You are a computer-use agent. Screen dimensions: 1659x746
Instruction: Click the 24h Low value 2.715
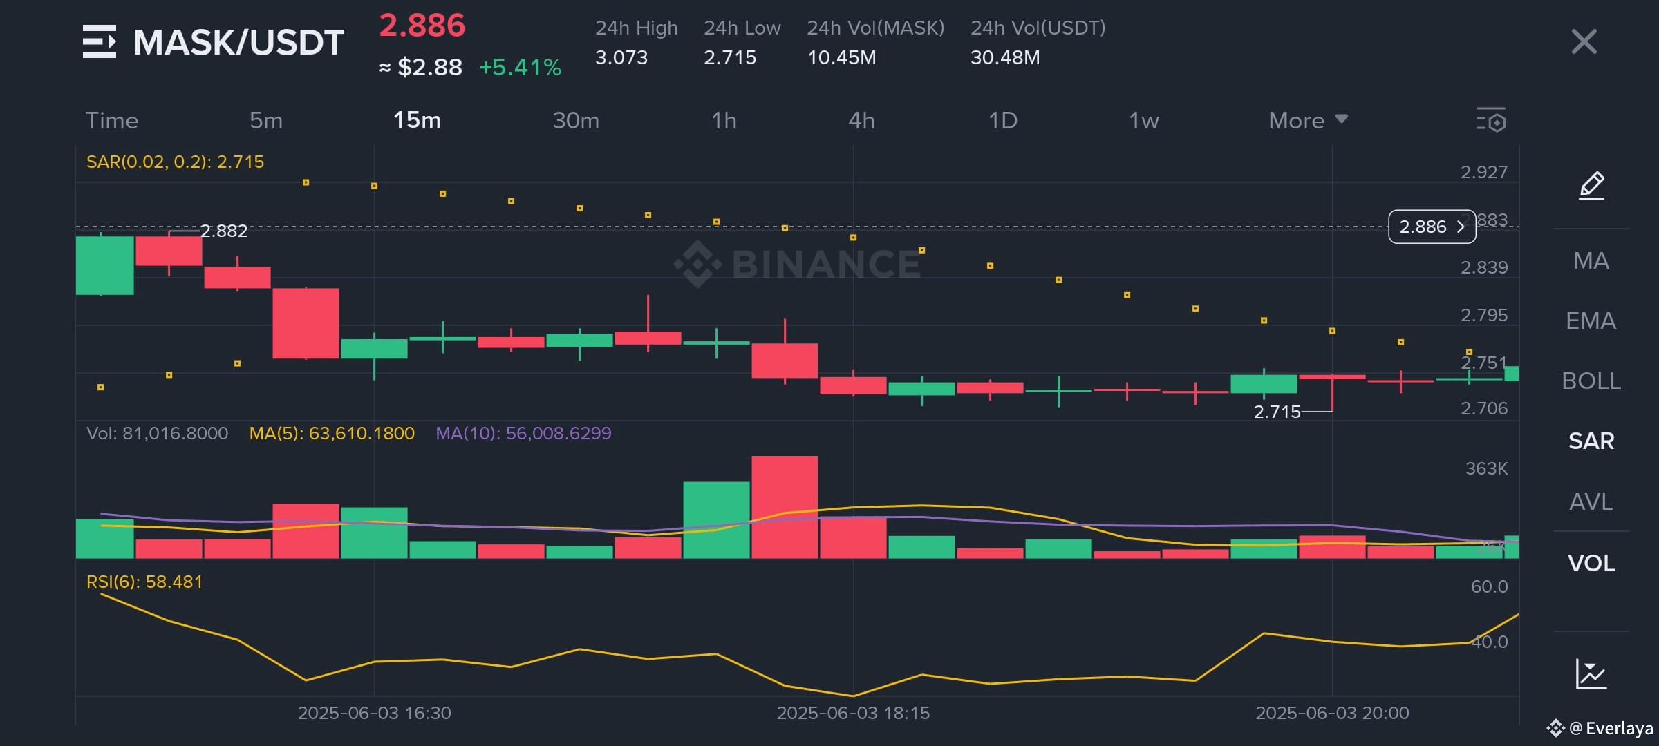point(730,57)
